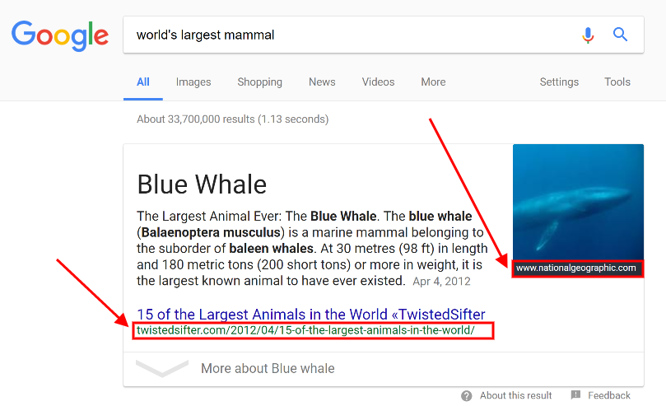The image size is (666, 406).
Task: Select the Videos tab
Action: (378, 82)
